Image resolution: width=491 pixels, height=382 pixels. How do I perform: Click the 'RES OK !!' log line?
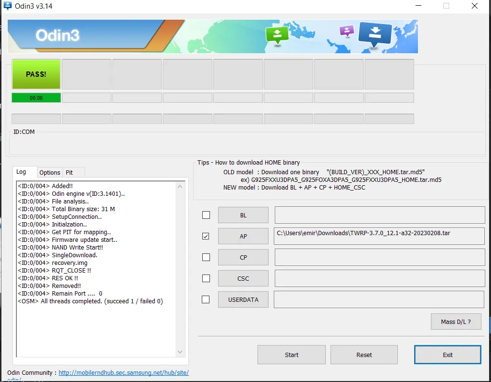48,278
